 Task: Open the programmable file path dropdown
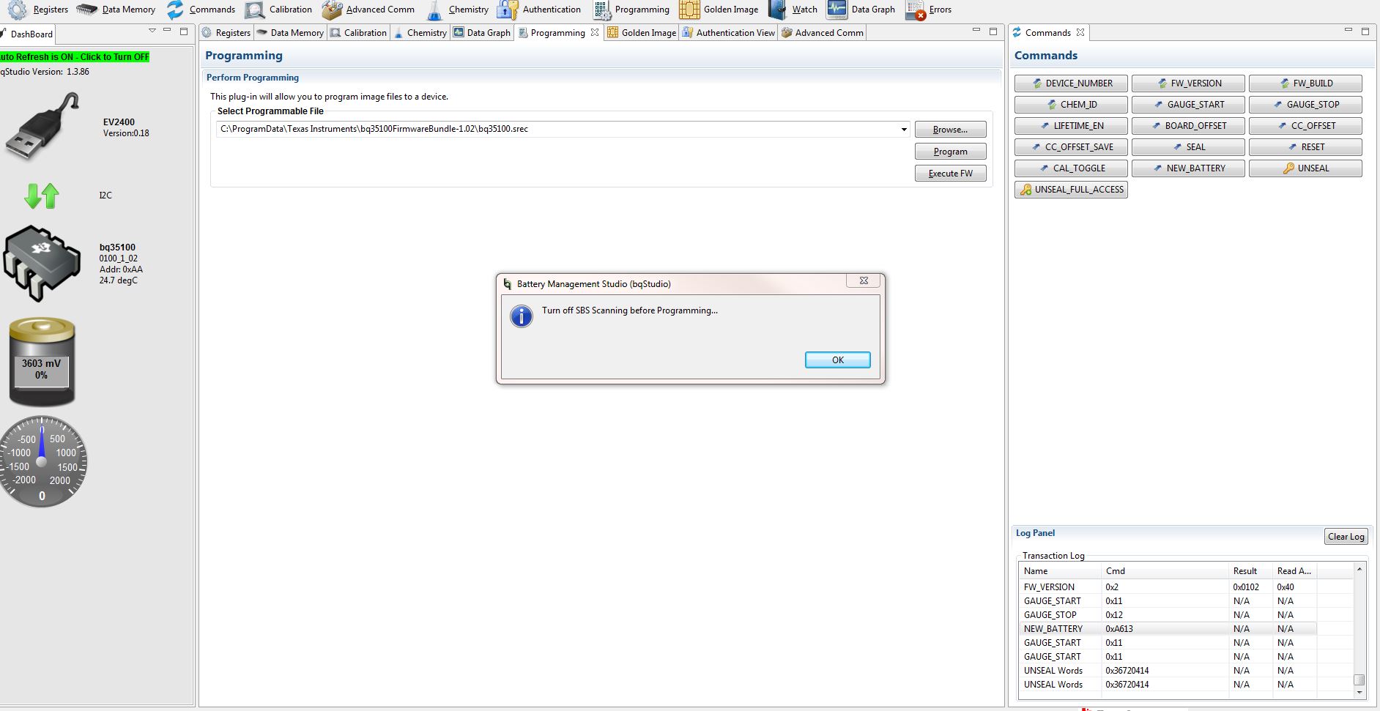tap(904, 130)
